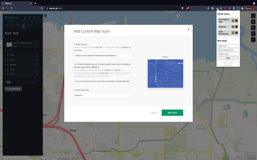Screen dimensions: 257x160
Task: Apply the saved Blueprint style (green button)
Action: pyautogui.click(x=233, y=27)
